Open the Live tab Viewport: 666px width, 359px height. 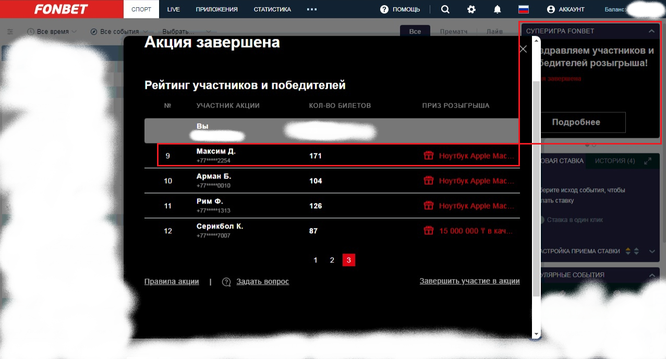[173, 9]
